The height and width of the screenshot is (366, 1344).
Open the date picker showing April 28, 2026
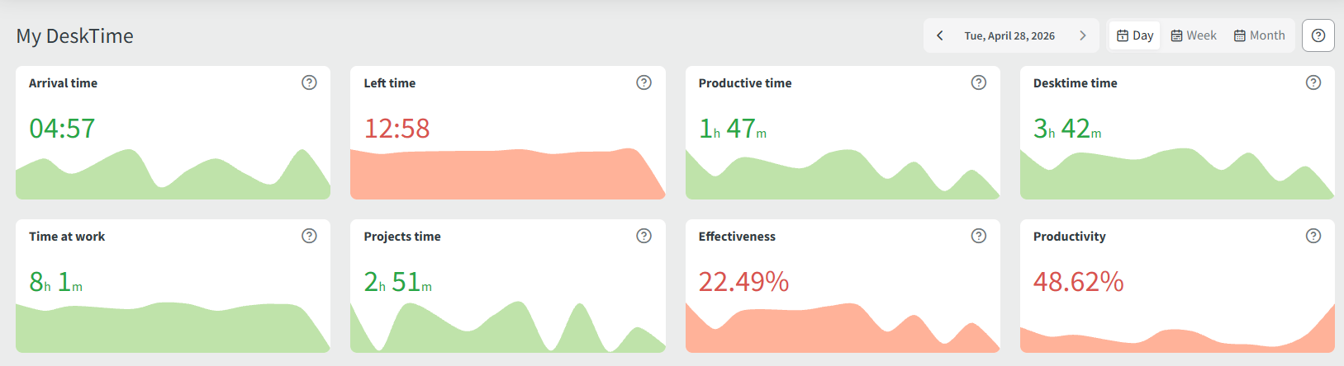[x=1009, y=35]
